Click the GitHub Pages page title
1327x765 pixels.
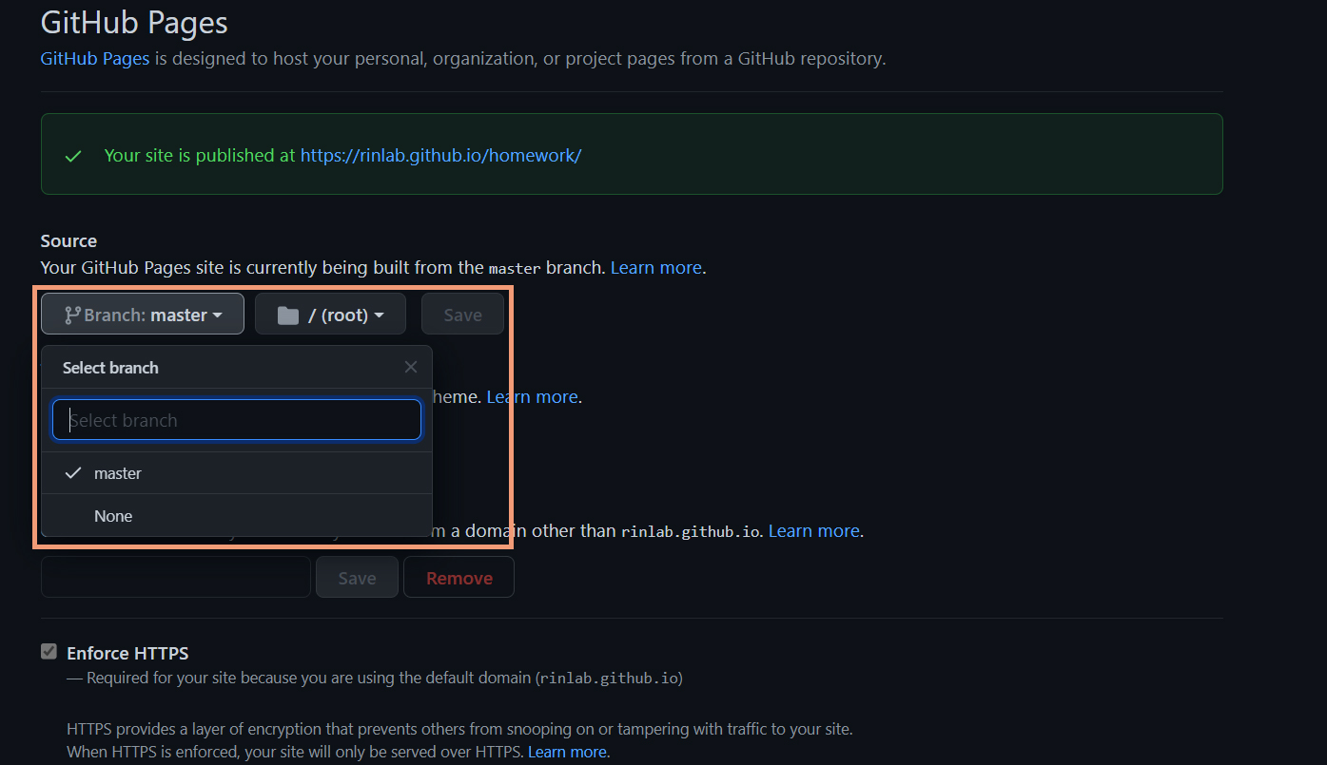pyautogui.click(x=134, y=21)
